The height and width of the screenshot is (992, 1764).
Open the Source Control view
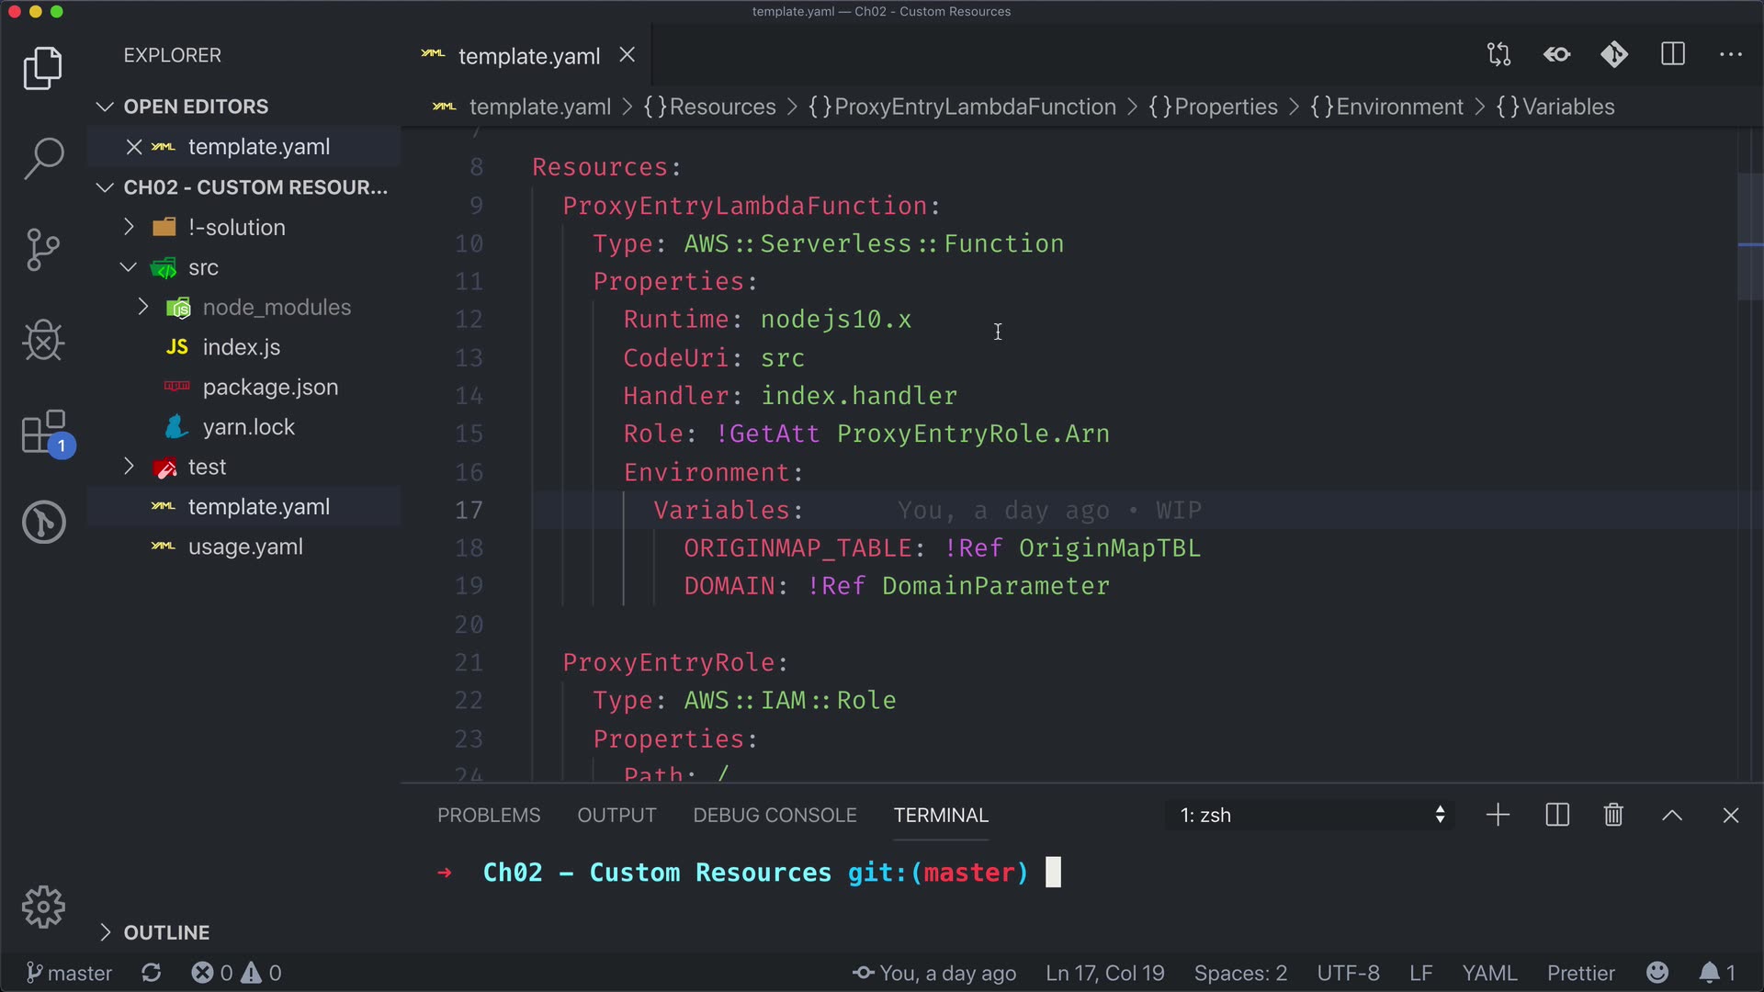coord(43,250)
